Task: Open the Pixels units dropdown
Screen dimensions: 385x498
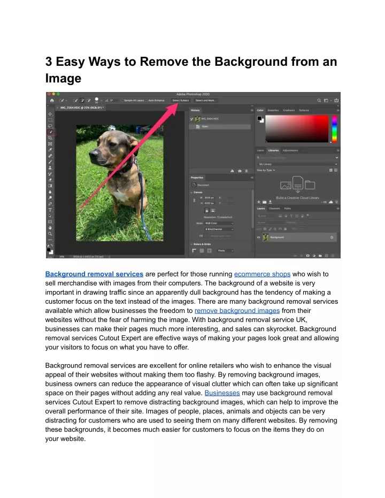Action: (226, 250)
